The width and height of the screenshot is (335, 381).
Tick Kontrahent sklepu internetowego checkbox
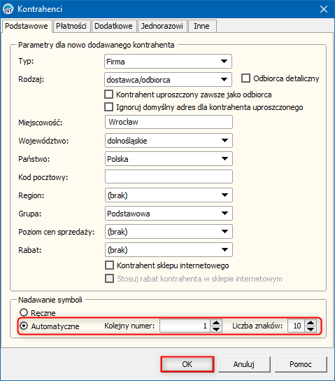pos(109,265)
